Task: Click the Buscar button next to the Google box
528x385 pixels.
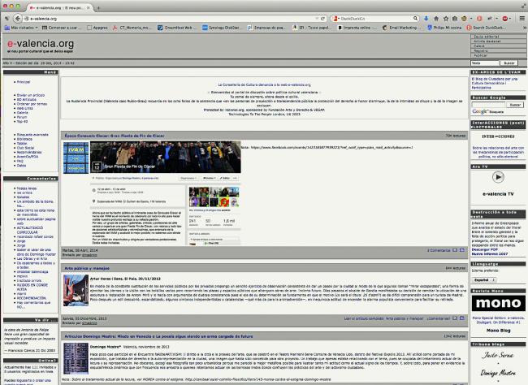Action: point(515,105)
